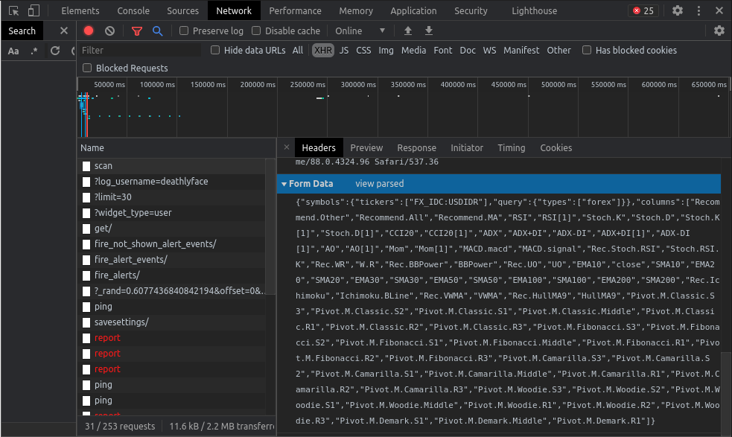This screenshot has width=732, height=437.
Task: Click the view parsed link
Action: (x=379, y=184)
